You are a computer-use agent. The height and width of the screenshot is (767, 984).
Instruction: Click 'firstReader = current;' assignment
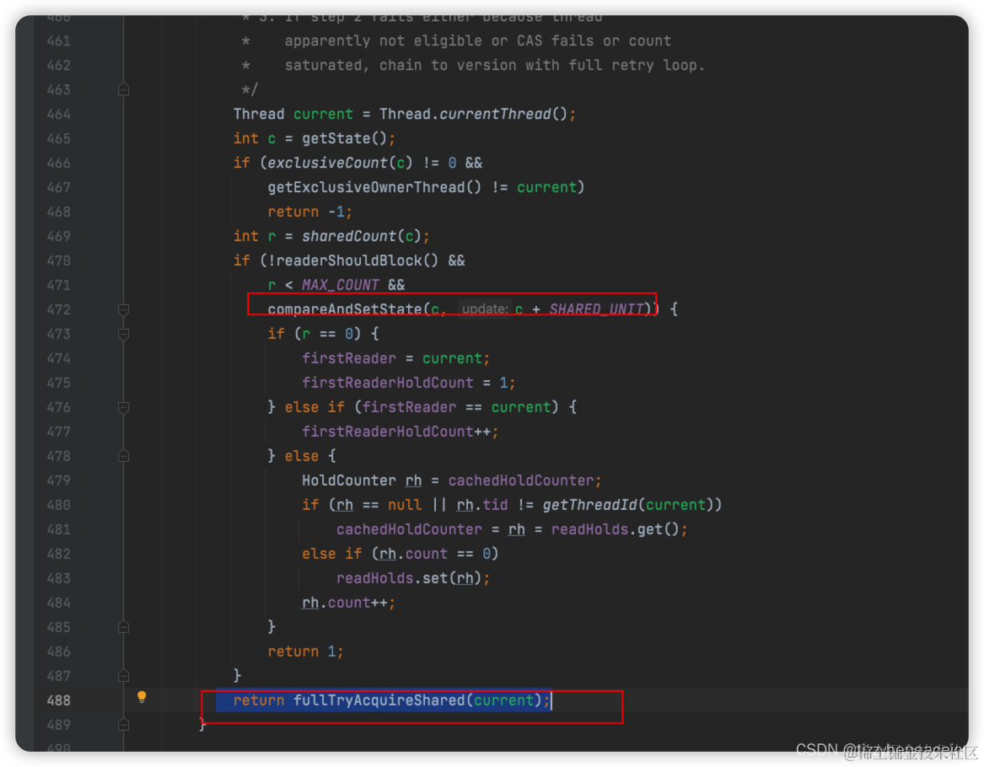395,358
